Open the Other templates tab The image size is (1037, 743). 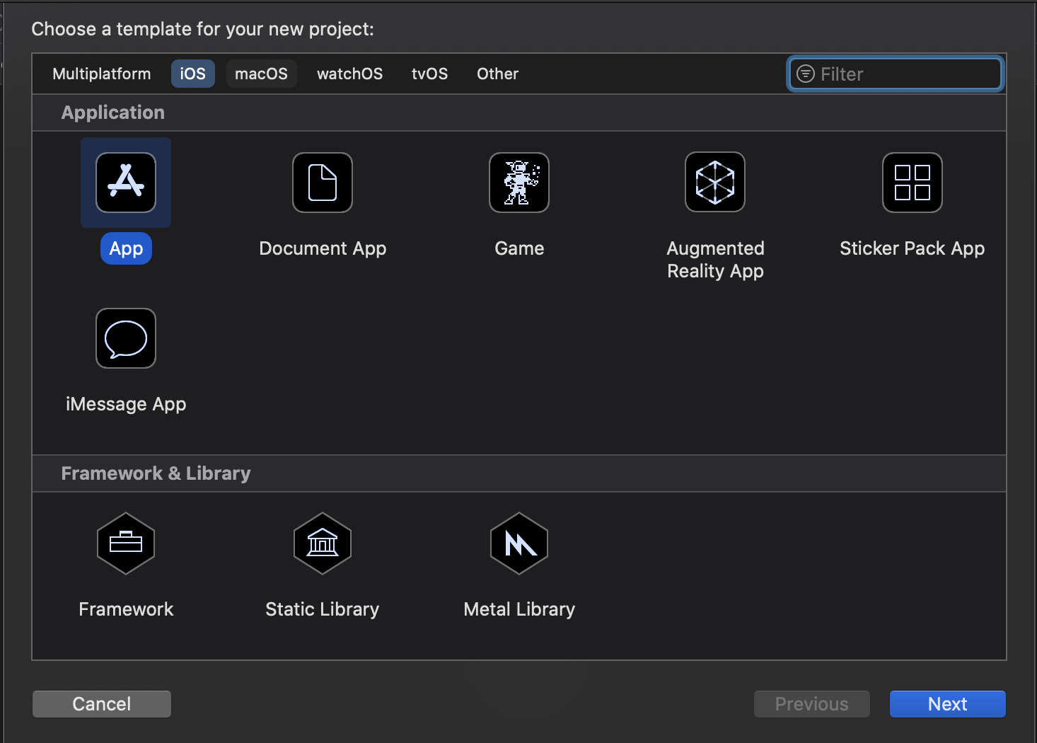pos(498,74)
